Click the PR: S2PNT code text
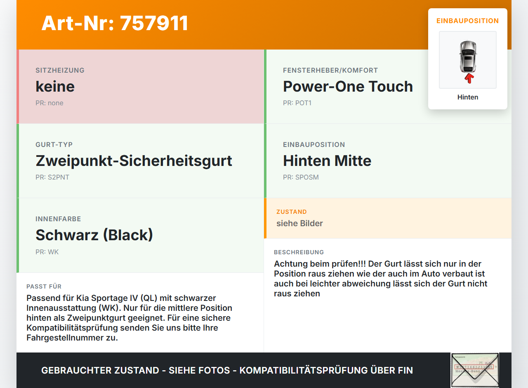528x388 pixels. [52, 177]
